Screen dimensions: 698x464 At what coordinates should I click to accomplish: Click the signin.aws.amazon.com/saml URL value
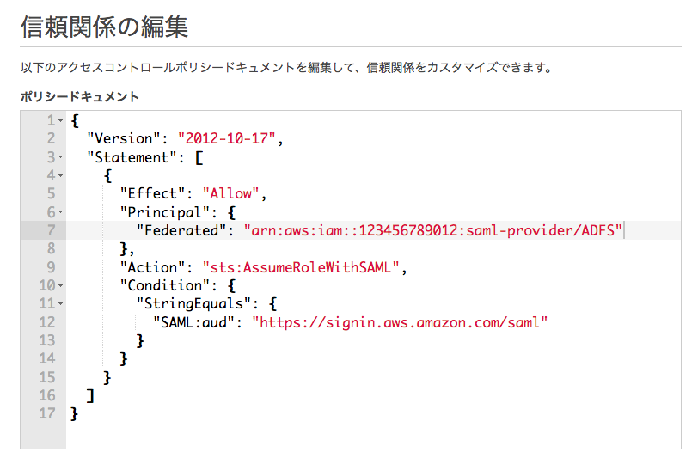point(400,322)
